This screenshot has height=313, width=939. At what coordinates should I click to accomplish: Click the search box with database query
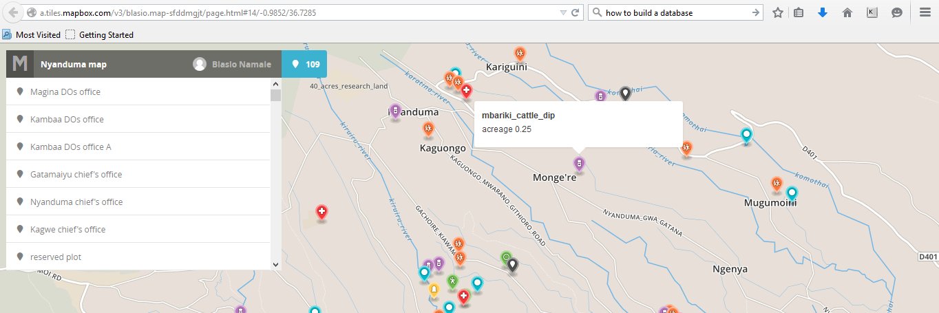pyautogui.click(x=673, y=12)
